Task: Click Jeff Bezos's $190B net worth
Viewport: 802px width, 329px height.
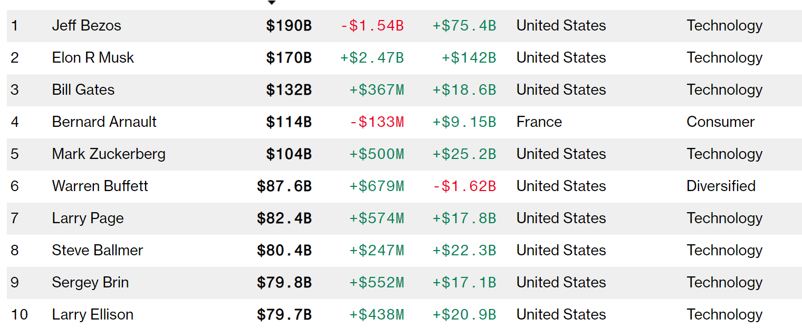Action: point(289,25)
